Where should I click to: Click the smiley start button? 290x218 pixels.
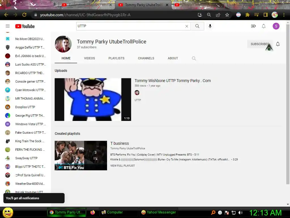pyautogui.click(x=8, y=212)
